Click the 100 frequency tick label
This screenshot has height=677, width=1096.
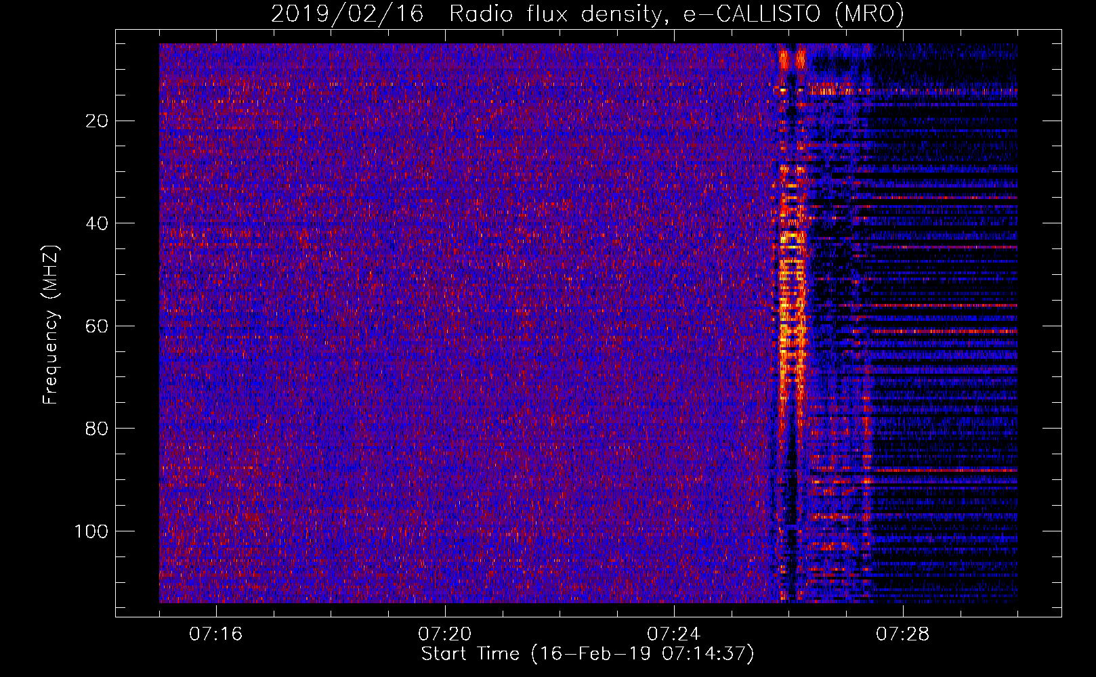(x=91, y=531)
